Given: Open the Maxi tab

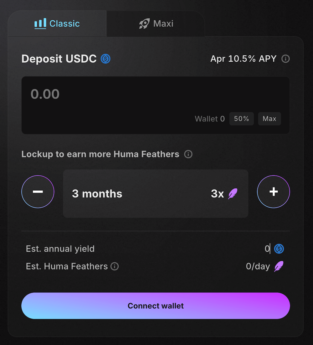Looking at the screenshot, I should click(x=156, y=24).
